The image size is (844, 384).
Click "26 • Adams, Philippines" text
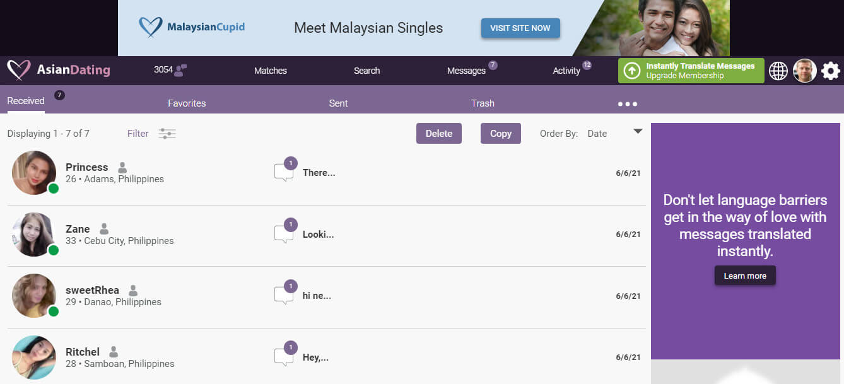tap(115, 179)
